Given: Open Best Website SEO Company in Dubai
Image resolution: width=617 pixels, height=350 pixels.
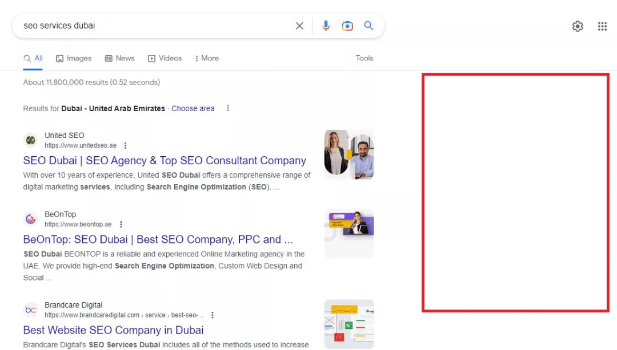Looking at the screenshot, I should tap(113, 330).
